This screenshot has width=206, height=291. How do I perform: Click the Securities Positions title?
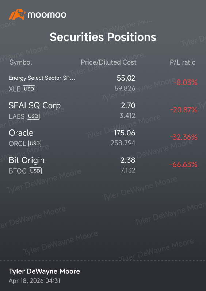(x=103, y=37)
